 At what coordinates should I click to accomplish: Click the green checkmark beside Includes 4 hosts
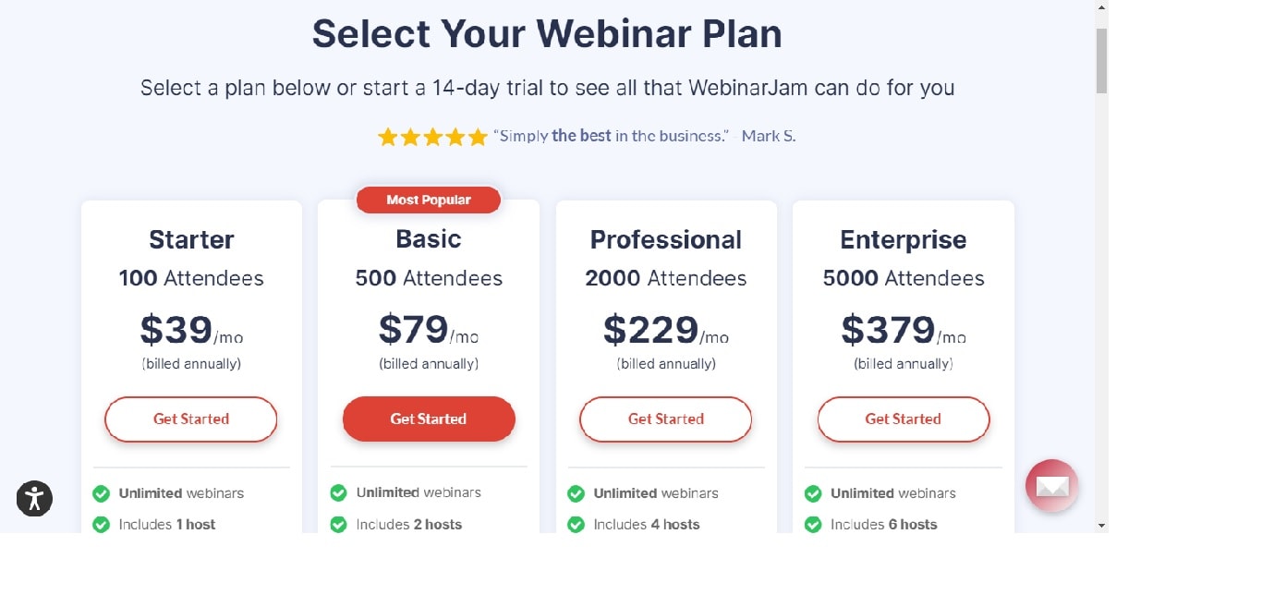(x=576, y=525)
